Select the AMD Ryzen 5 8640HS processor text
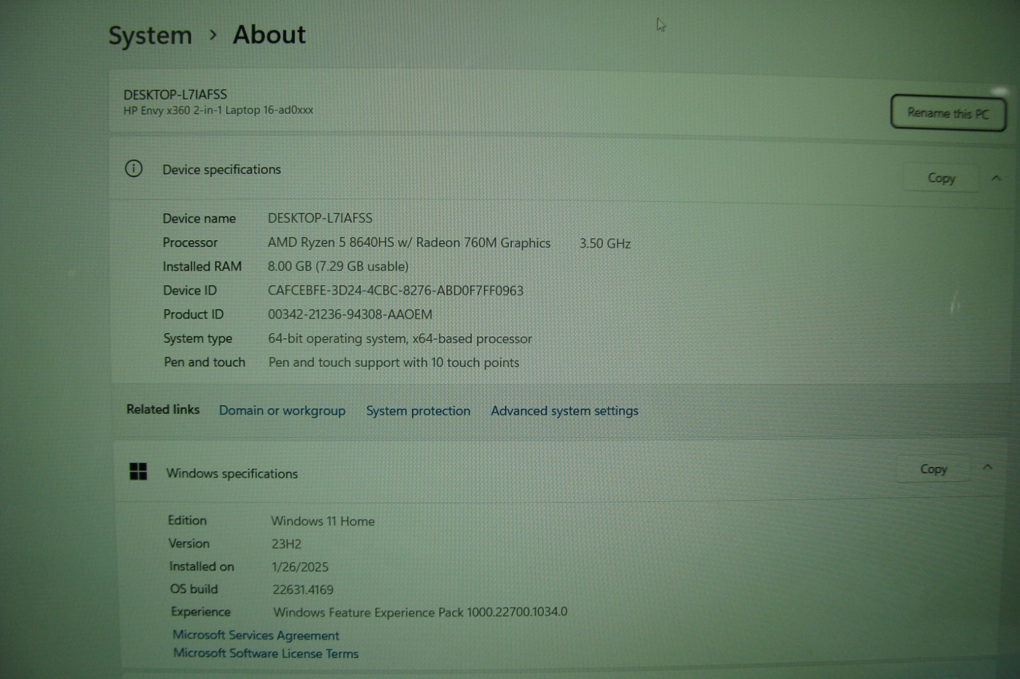1020x679 pixels. [x=409, y=243]
